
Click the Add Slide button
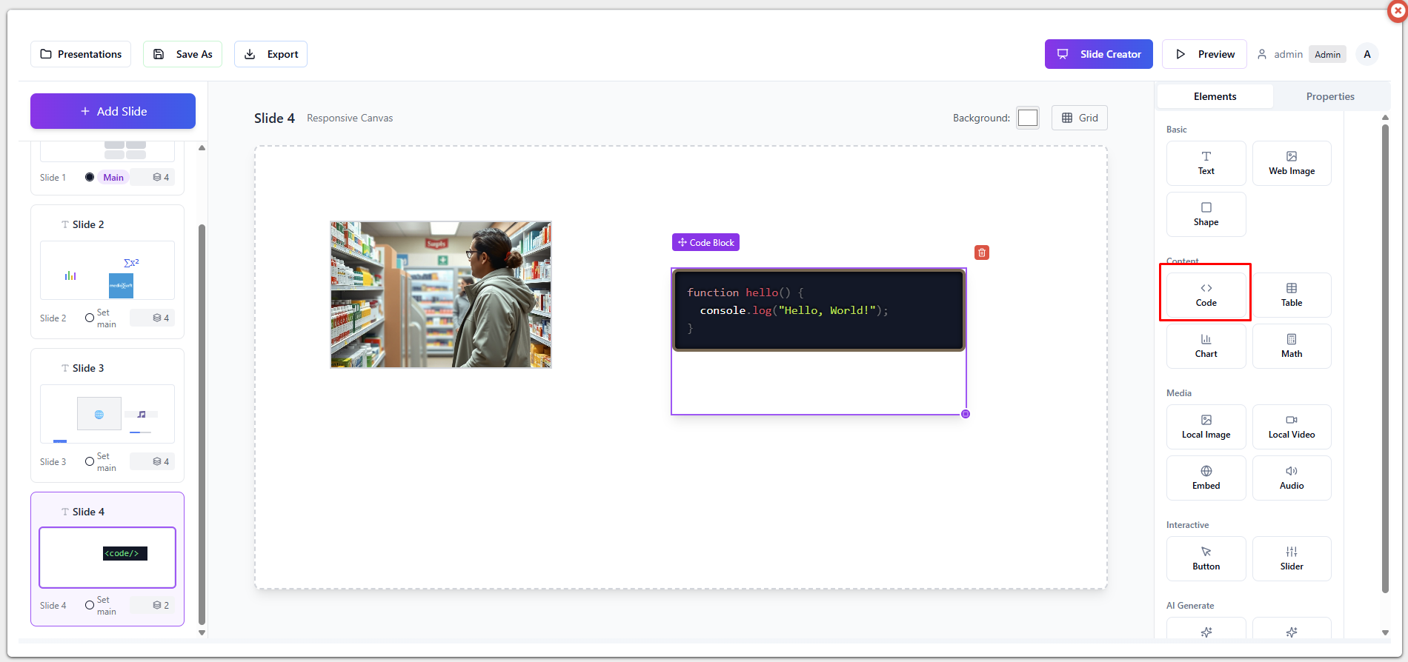113,111
